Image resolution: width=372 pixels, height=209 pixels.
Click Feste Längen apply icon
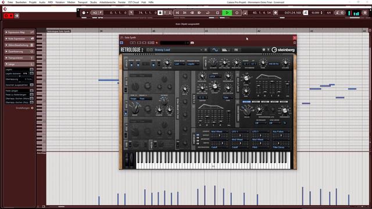pyautogui.click(x=31, y=91)
